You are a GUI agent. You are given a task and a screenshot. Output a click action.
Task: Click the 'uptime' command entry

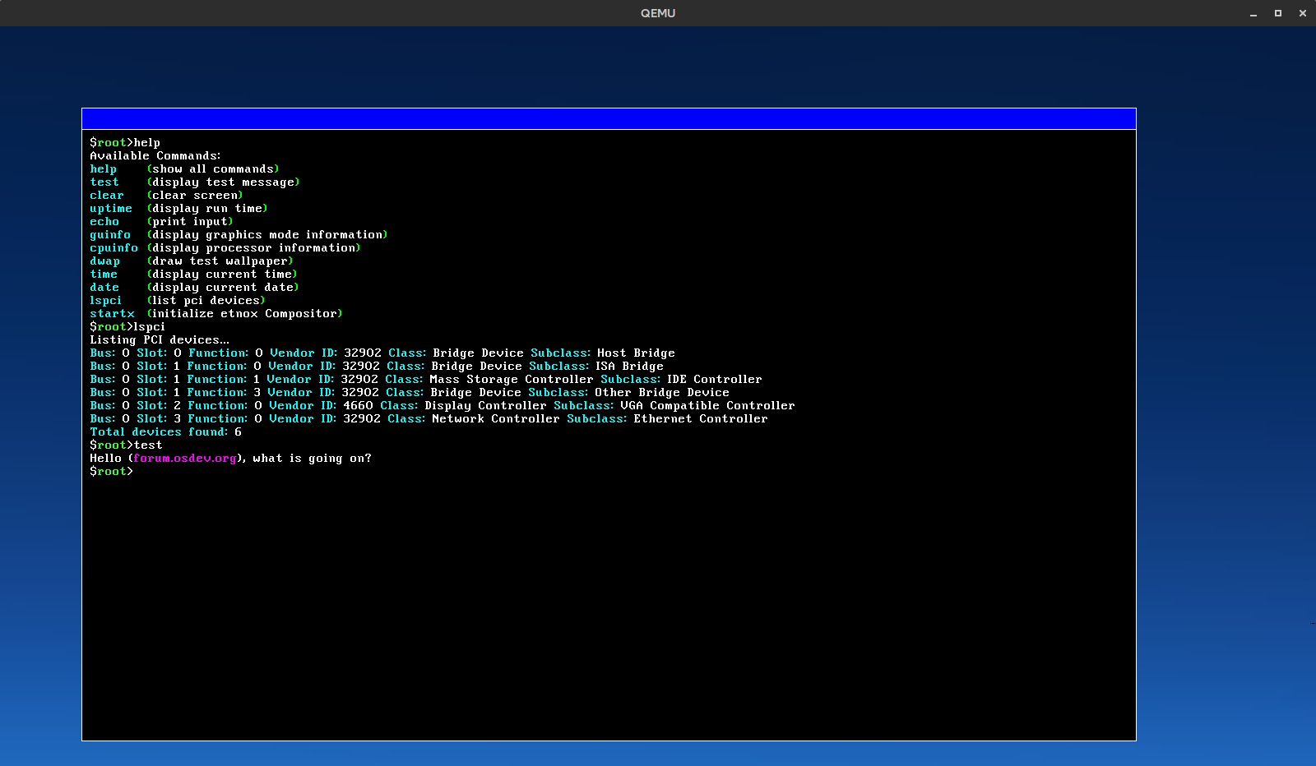coord(111,209)
